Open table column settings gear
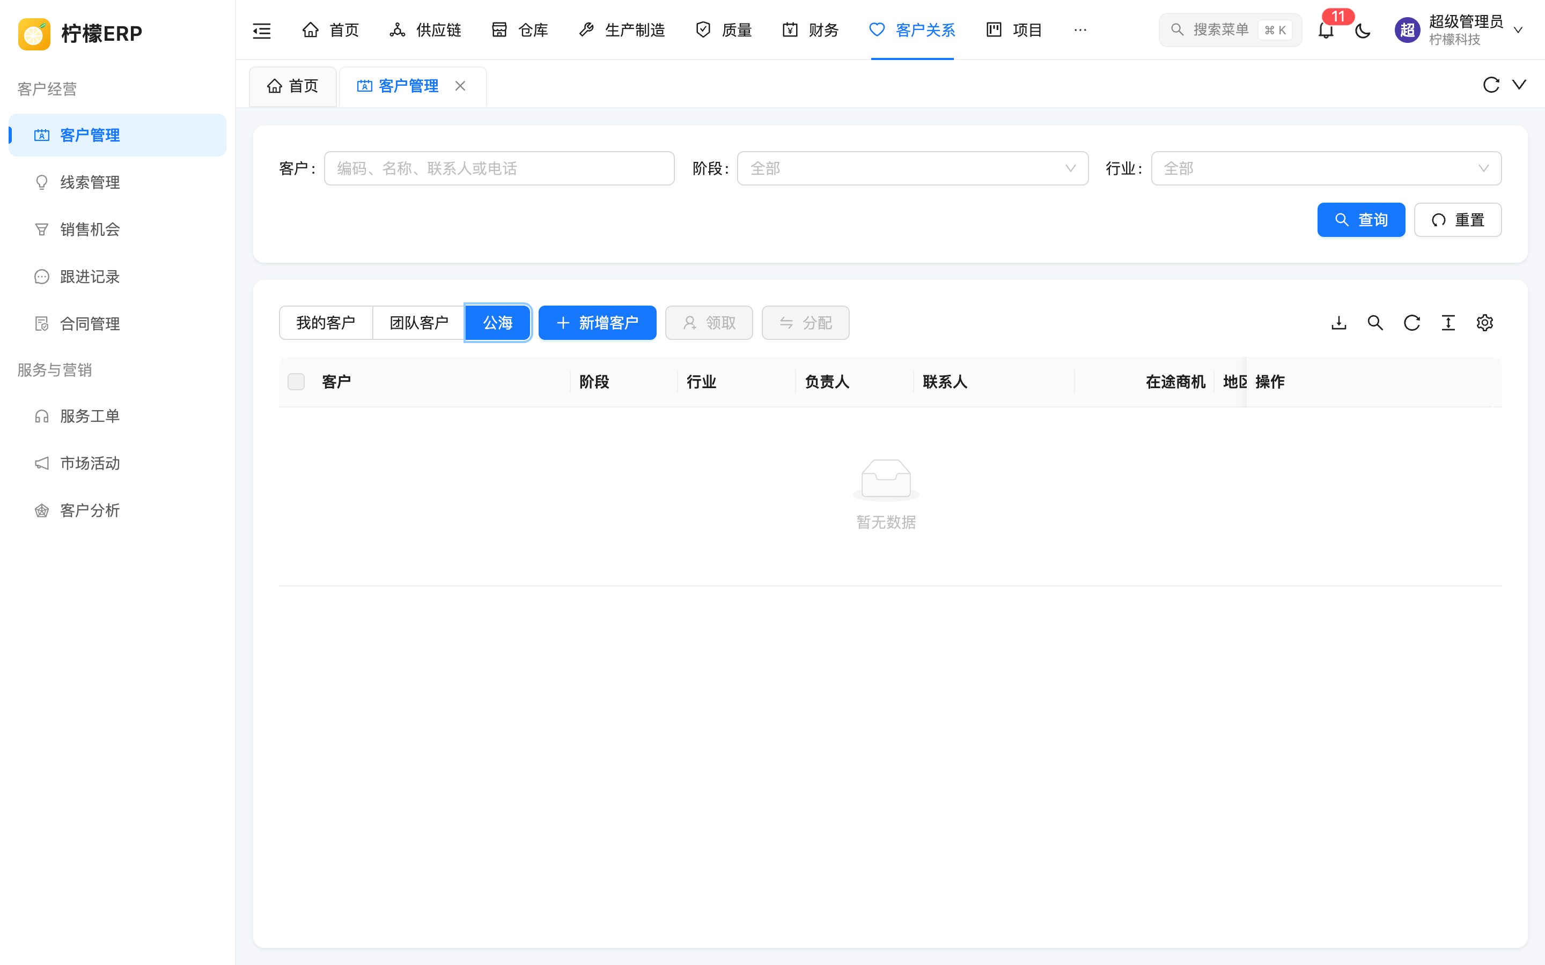This screenshot has height=965, width=1545. (1484, 323)
